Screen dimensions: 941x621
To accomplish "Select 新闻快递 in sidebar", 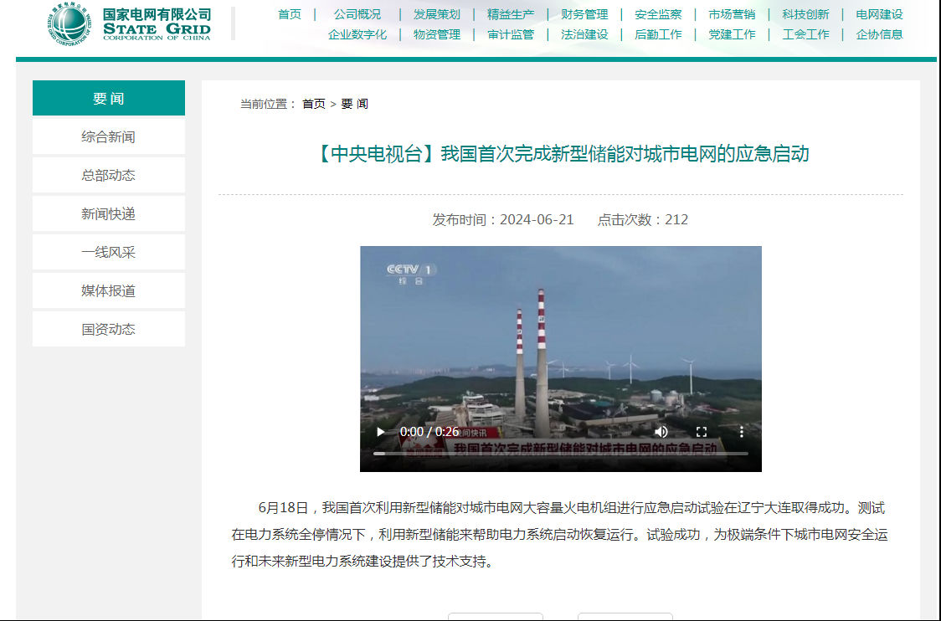I will pos(109,213).
